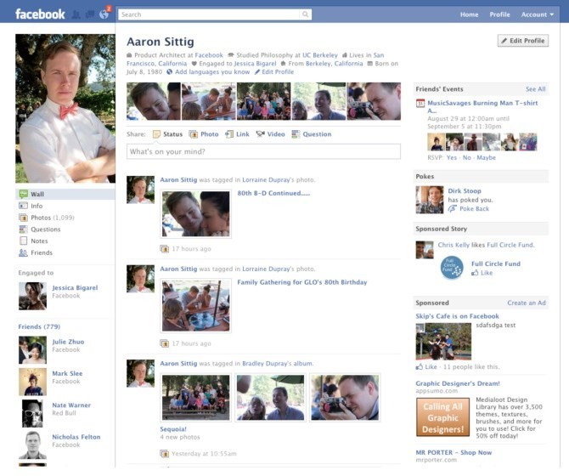Select the Photo share icon
The width and height of the screenshot is (569, 476).
point(194,134)
